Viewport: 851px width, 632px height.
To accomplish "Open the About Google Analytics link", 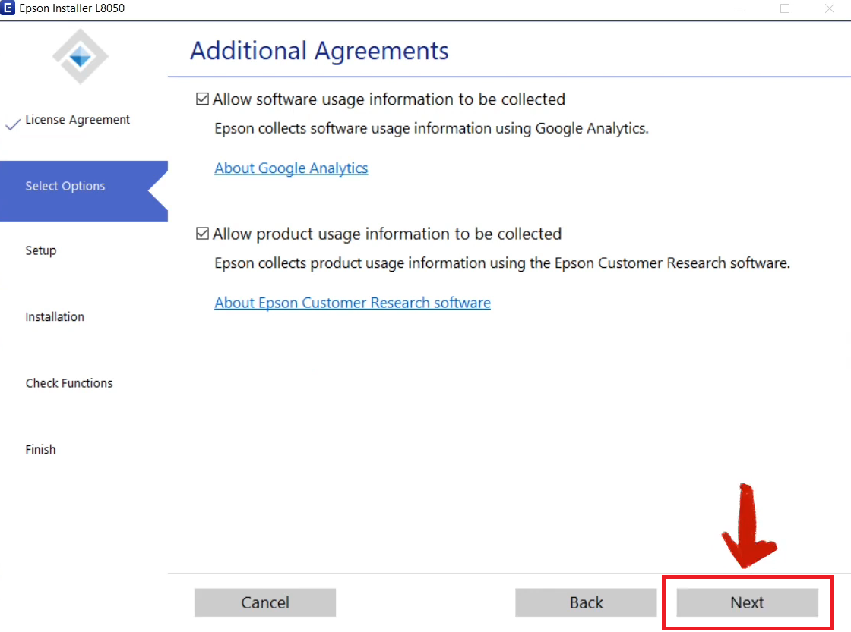I will pyautogui.click(x=291, y=168).
